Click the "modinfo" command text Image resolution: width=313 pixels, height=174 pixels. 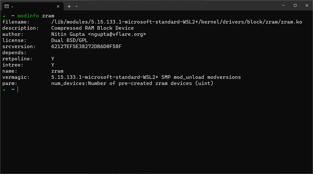[28, 16]
